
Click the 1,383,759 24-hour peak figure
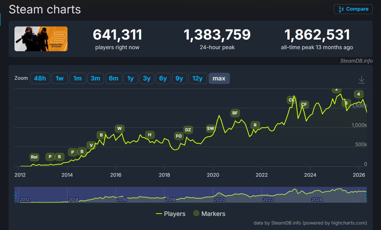[217, 35]
